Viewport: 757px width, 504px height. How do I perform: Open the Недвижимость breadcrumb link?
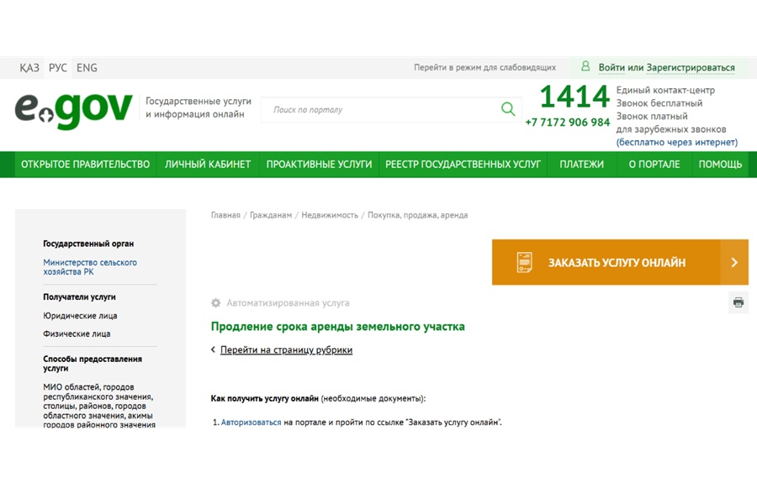330,215
